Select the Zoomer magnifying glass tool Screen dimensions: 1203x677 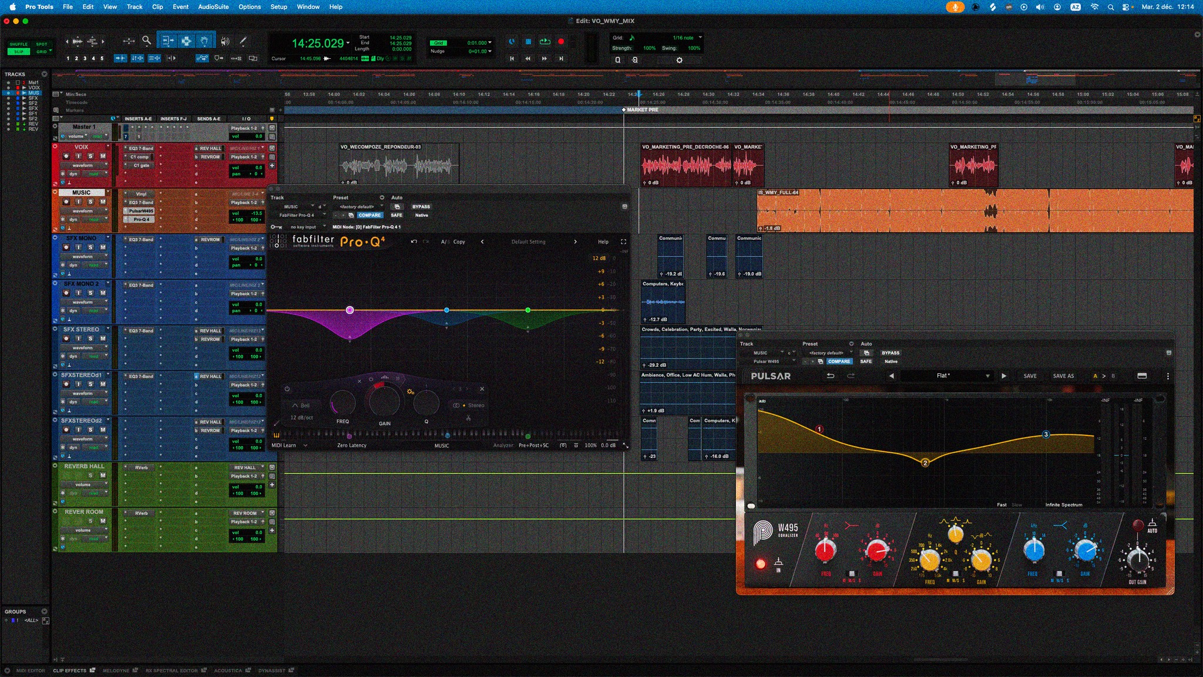(146, 41)
